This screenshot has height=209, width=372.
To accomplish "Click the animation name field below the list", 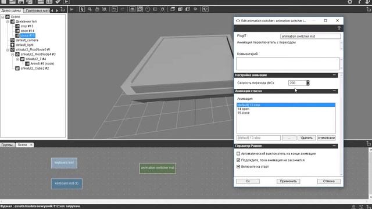I will click(x=259, y=138).
